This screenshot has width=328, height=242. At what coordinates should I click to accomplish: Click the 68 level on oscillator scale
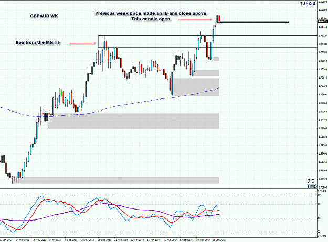[319, 204]
